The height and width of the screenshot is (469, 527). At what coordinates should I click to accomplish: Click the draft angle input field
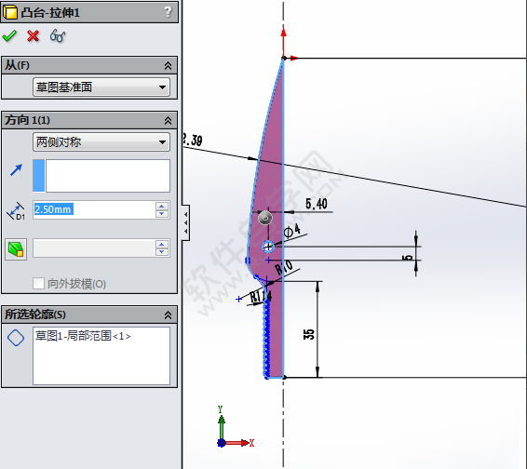coord(94,248)
